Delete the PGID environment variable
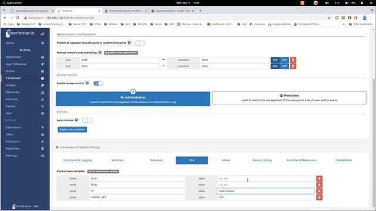376x211 pixels. point(319,185)
